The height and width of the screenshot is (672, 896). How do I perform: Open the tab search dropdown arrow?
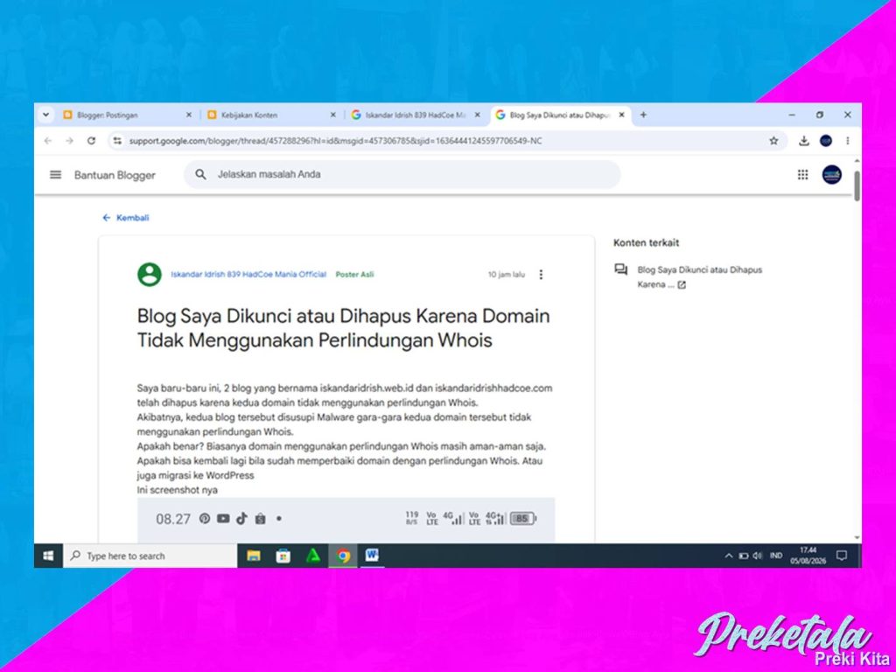pyautogui.click(x=45, y=115)
